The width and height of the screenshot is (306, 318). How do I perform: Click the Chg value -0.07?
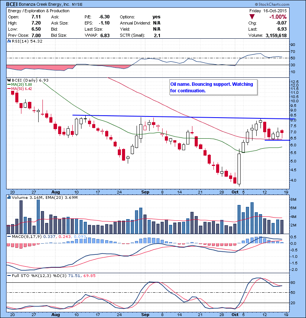[281, 23]
